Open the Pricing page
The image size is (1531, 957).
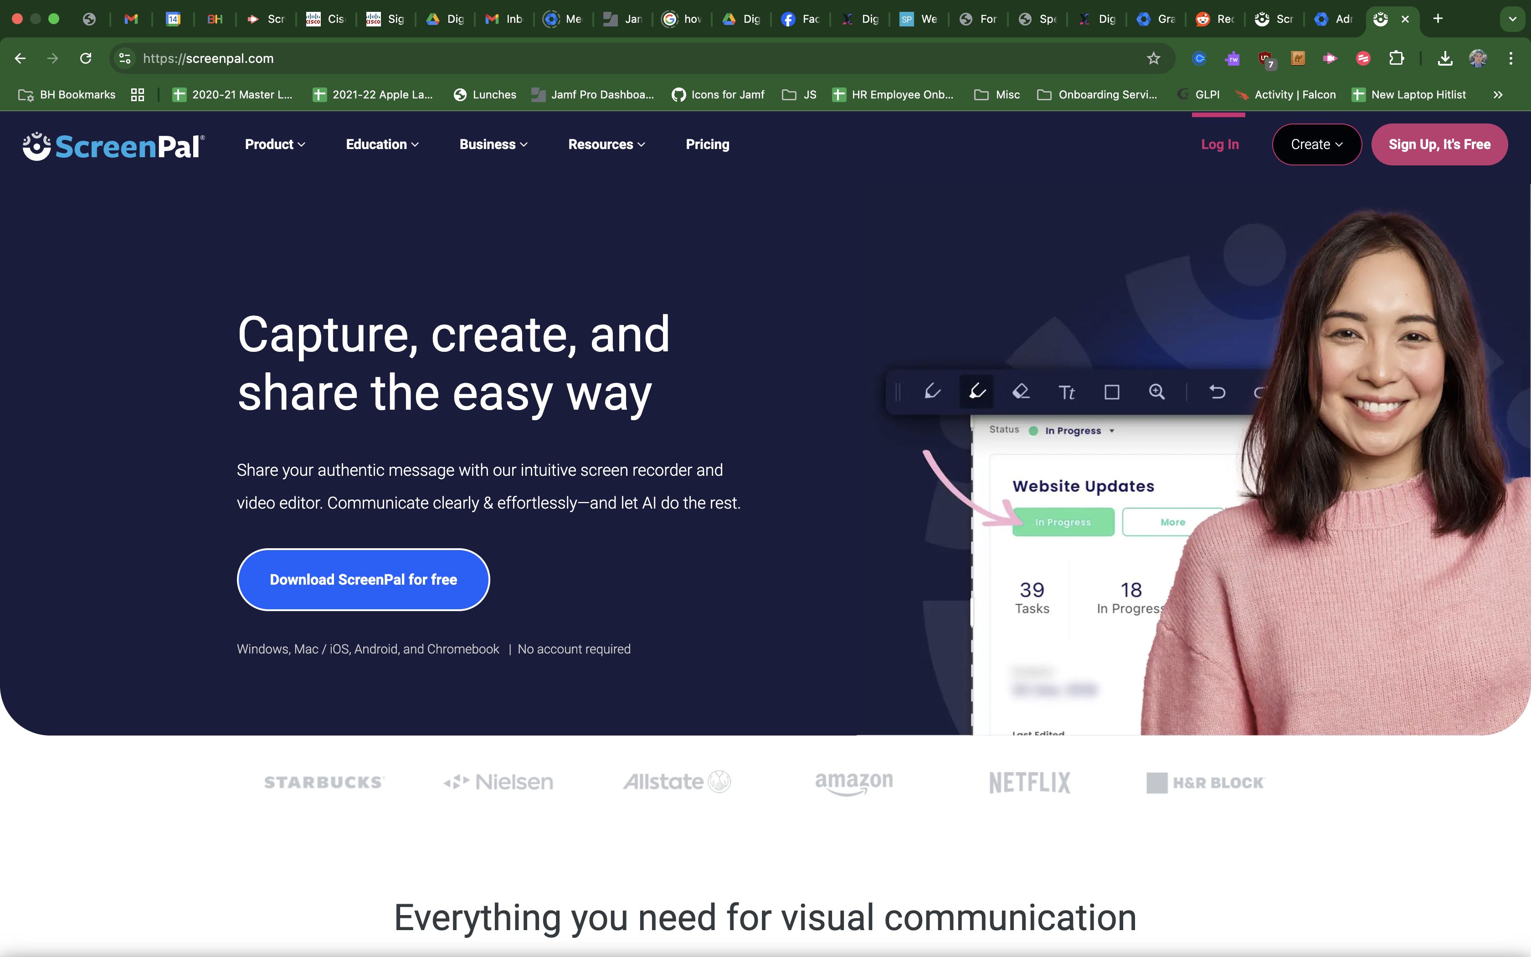(707, 145)
